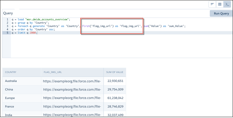Viewport: 233px width, 118px height.
Task: Click the value 22,930,651
Action: click(x=115, y=81)
